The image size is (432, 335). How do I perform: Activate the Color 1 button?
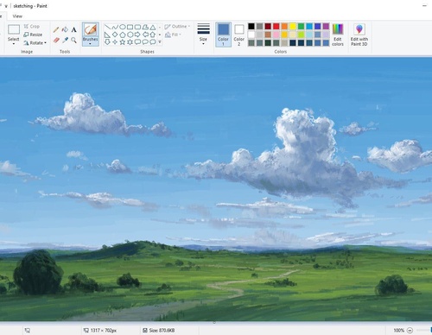[x=223, y=35]
